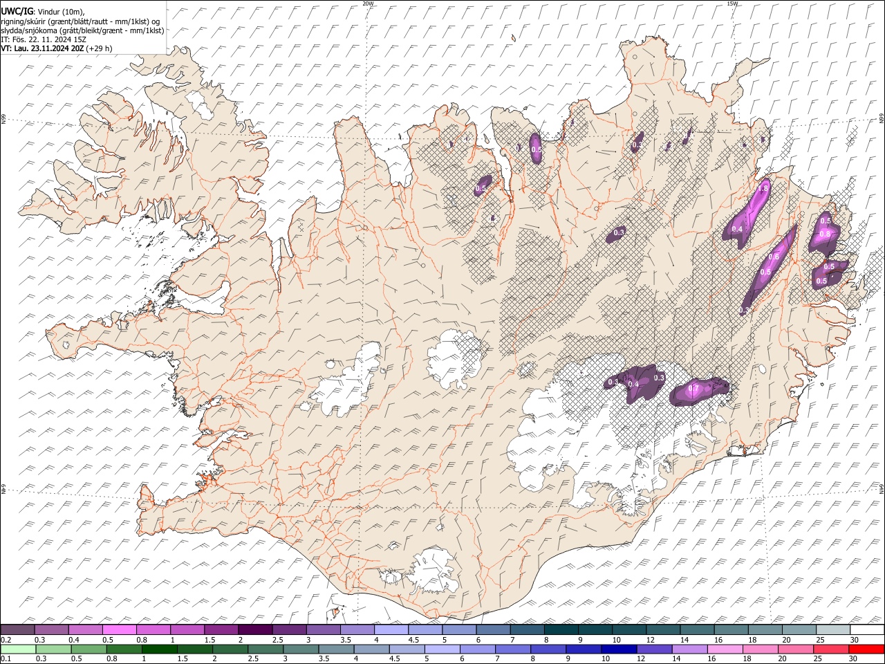This screenshot has height=664, width=885.
Task: Click the lower legend swatch between 2 and 2.5
Action: click(231, 649)
